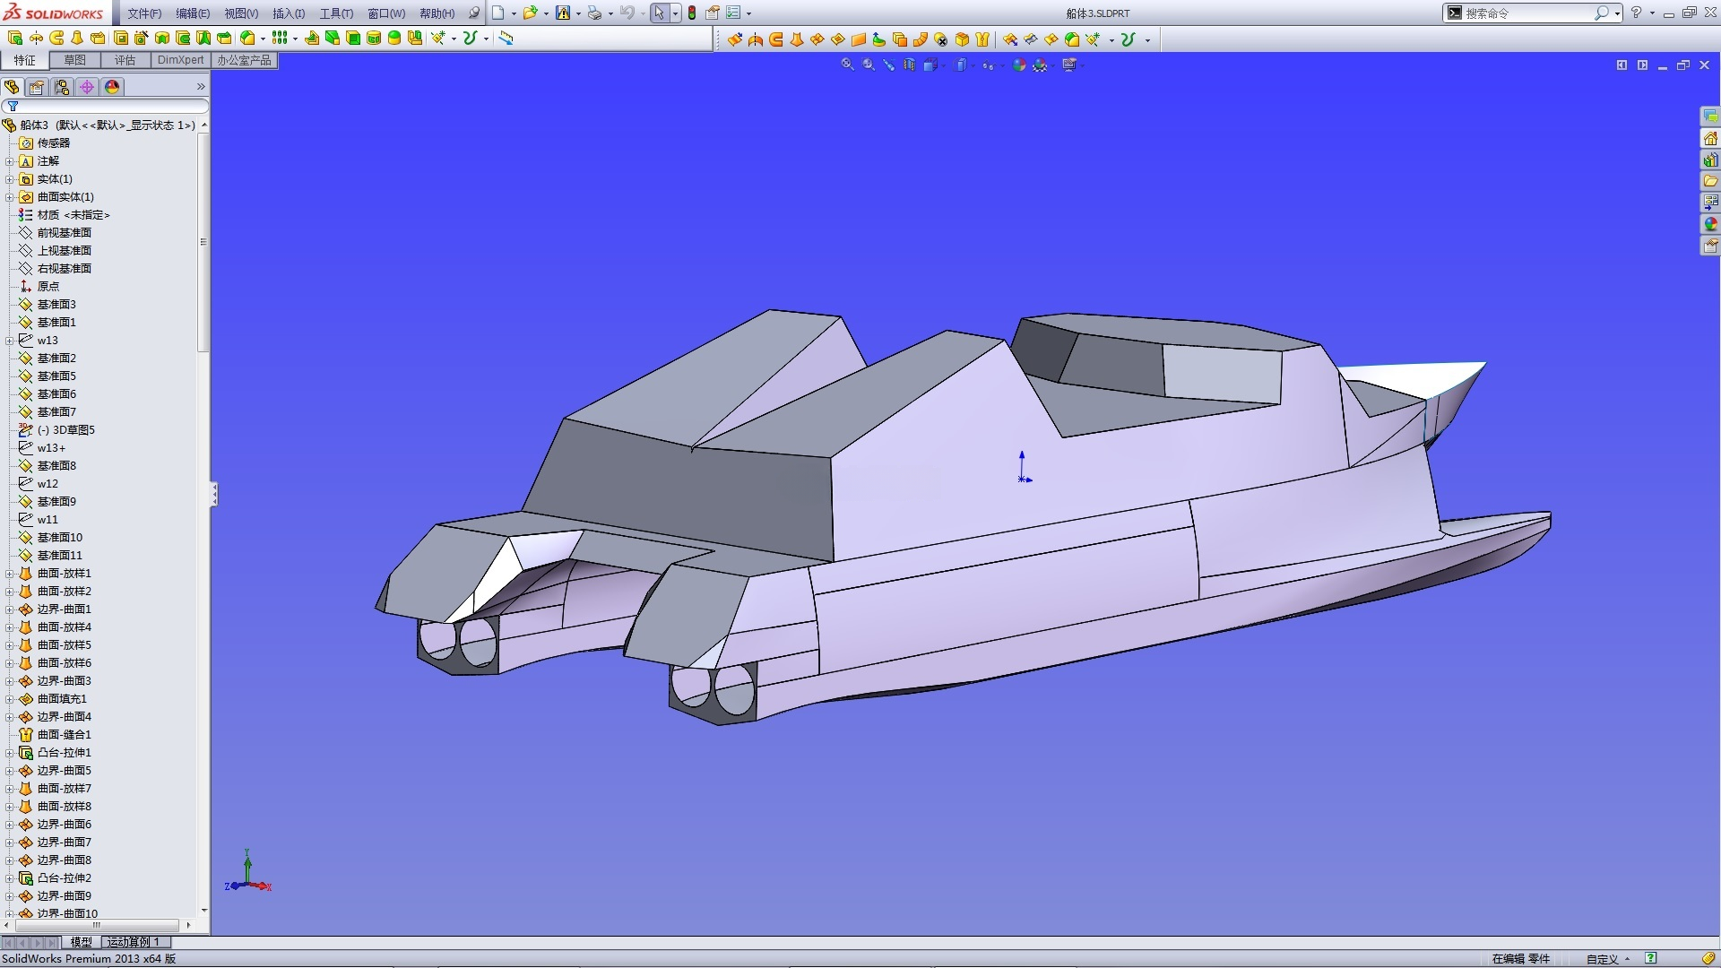Click the Delete Face surface tool icon
The width and height of the screenshot is (1721, 968).
[x=940, y=39]
